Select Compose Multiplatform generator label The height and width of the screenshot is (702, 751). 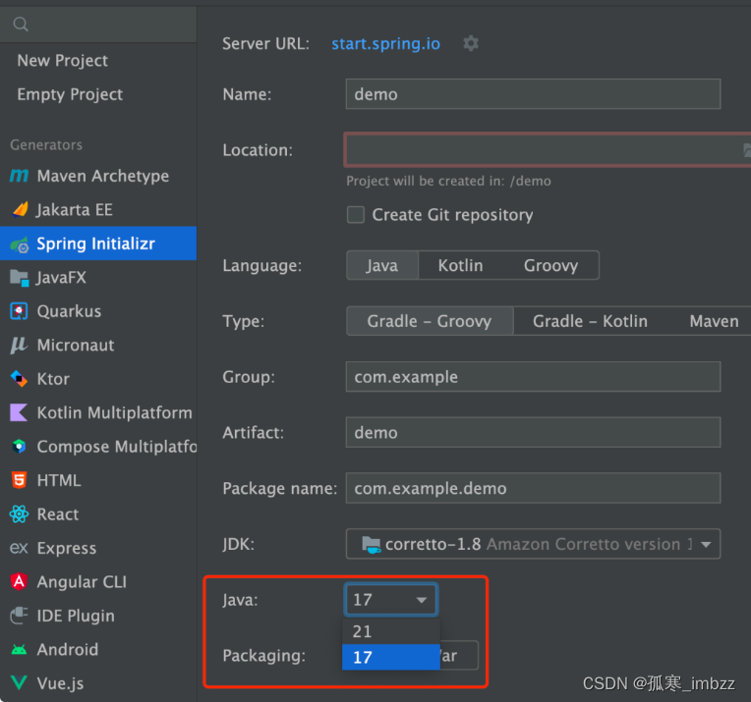point(117,447)
